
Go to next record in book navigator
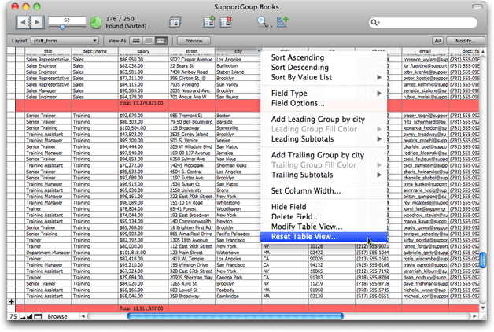pos(38,22)
